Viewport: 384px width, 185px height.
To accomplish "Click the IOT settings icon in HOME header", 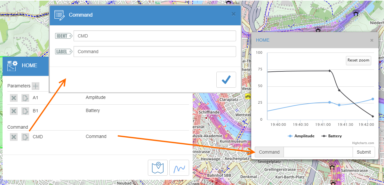I will (x=12, y=65).
